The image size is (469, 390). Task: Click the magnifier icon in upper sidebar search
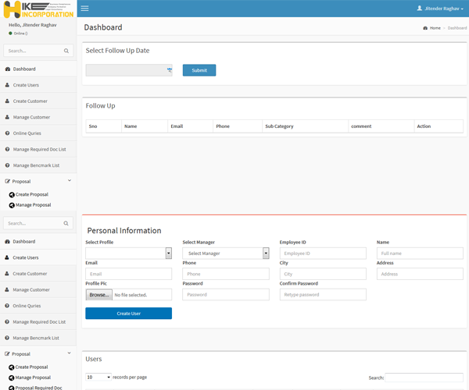66,51
